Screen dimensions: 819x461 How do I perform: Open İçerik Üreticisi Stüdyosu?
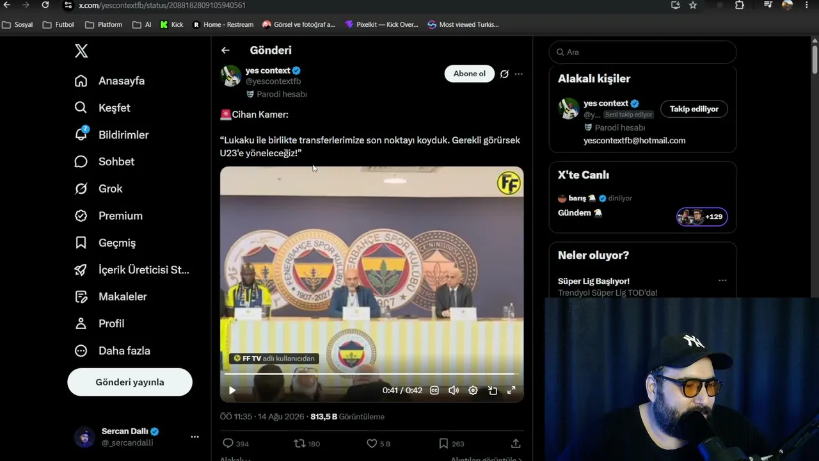tap(132, 270)
